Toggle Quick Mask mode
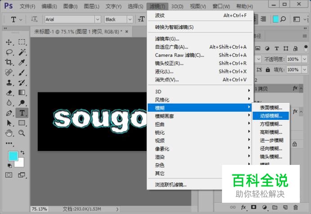This screenshot has width=311, height=214. pyautogui.click(x=9, y=175)
